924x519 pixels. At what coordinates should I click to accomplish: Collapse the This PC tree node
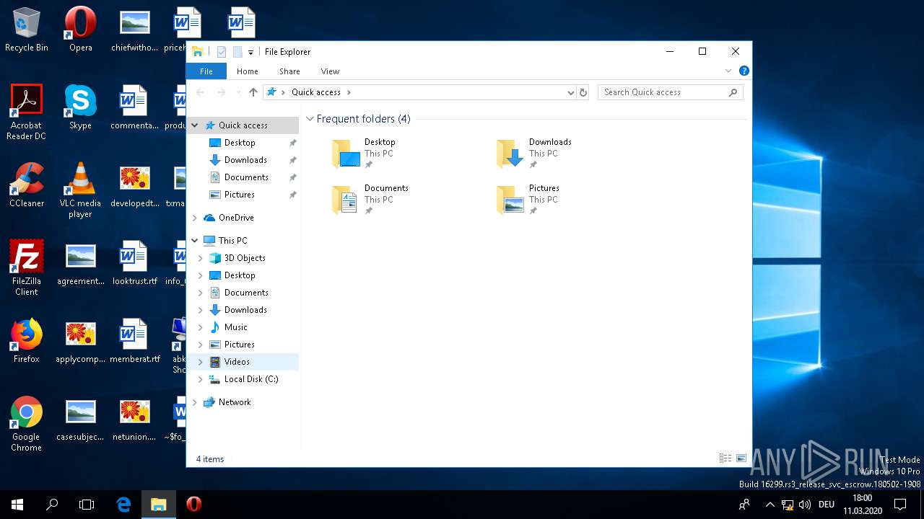195,241
